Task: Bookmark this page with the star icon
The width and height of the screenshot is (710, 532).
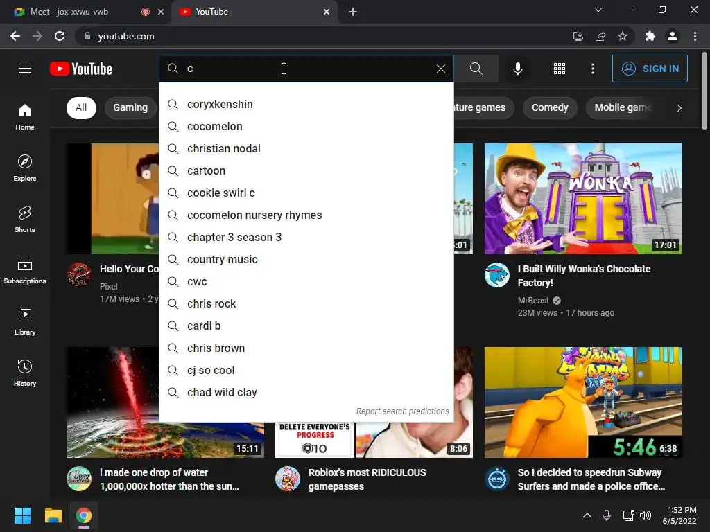Action: coord(623,36)
